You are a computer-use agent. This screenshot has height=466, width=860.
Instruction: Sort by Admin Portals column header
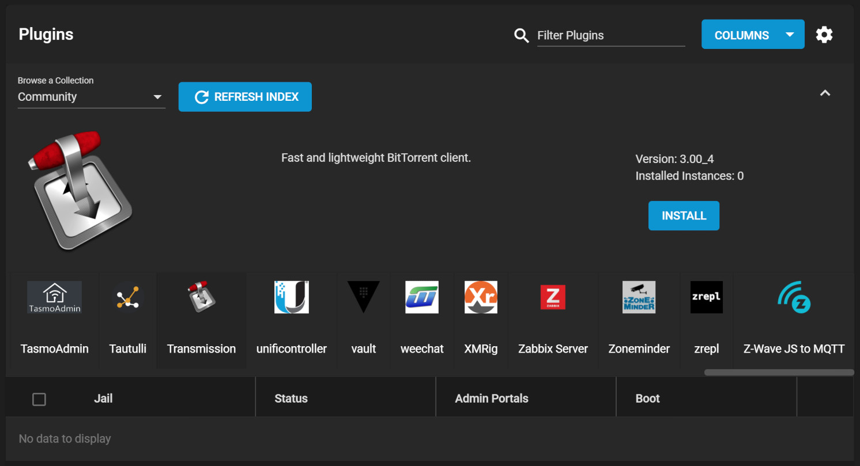click(x=492, y=399)
